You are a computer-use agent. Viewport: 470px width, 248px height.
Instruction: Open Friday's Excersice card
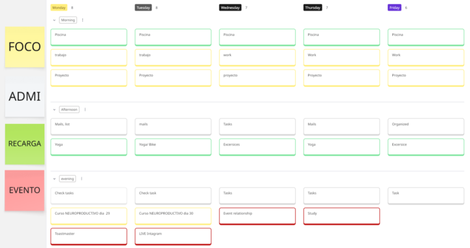coord(426,147)
